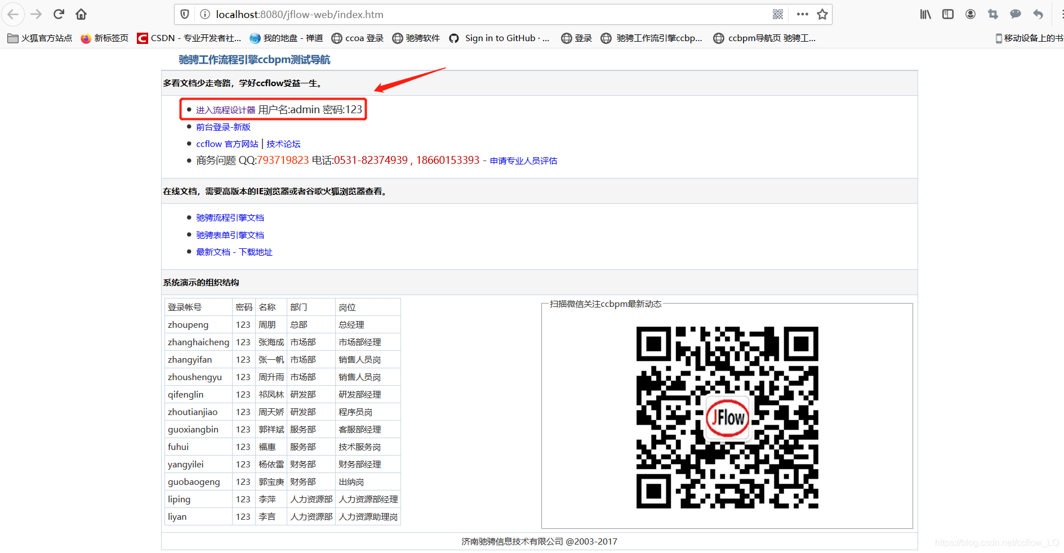Open the 前台登录-新版 link
The width and height of the screenshot is (1064, 553).
click(223, 127)
